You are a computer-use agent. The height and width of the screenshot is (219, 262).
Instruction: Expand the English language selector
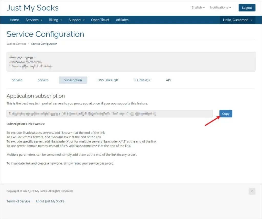198,8
